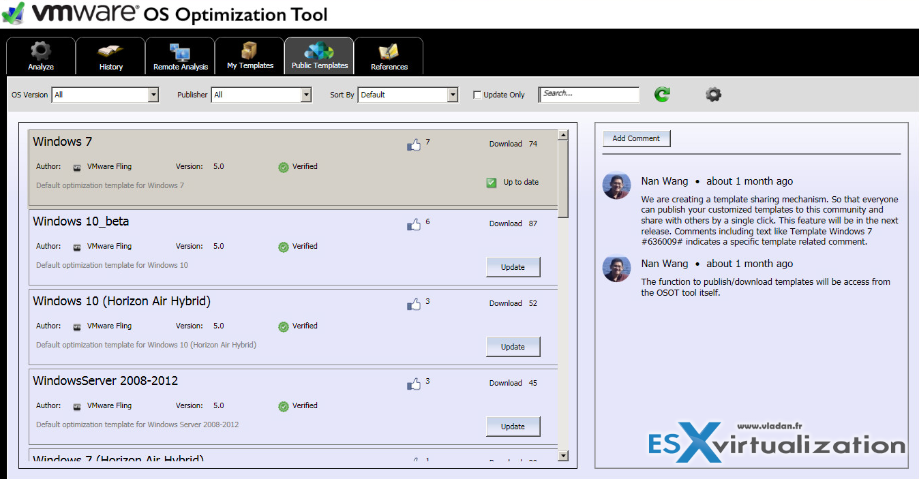This screenshot has width=919, height=479.
Task: Select "WindowsServer 2008-2012" title
Action: [106, 381]
